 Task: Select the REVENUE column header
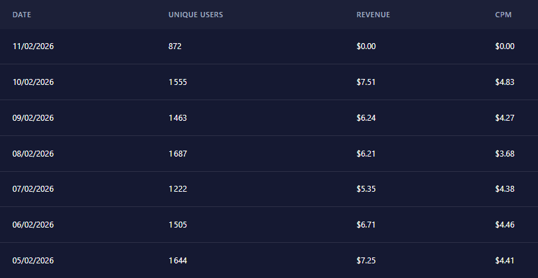373,15
